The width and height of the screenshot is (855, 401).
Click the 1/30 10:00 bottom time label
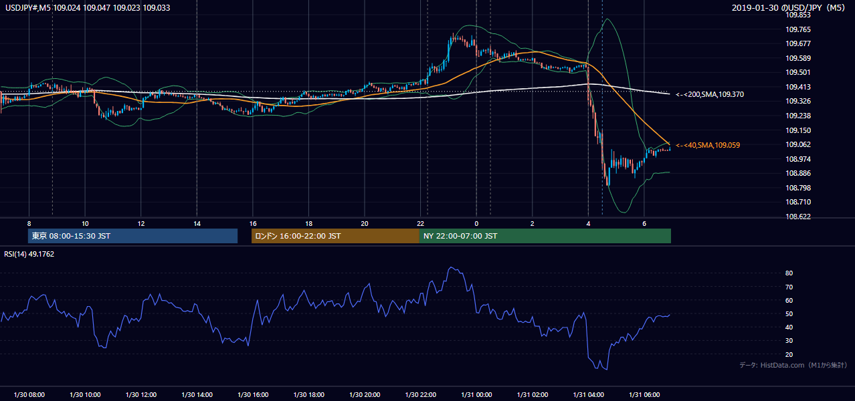pyautogui.click(x=85, y=395)
